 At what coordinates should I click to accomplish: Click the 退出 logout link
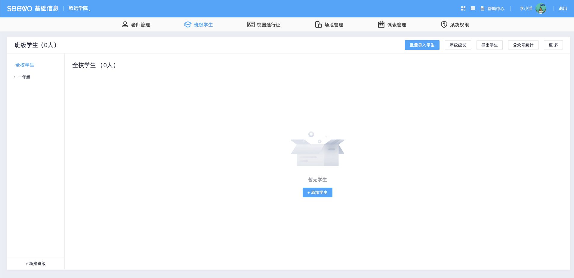click(563, 9)
